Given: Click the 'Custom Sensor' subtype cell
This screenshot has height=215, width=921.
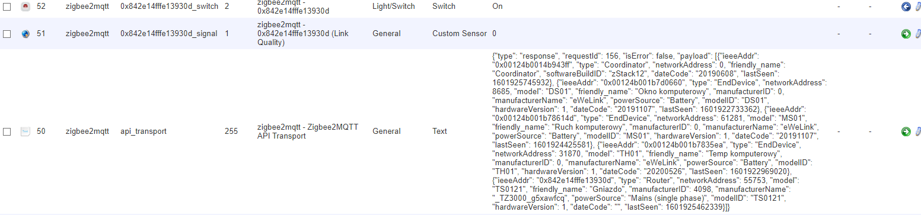Looking at the screenshot, I should tap(459, 34).
